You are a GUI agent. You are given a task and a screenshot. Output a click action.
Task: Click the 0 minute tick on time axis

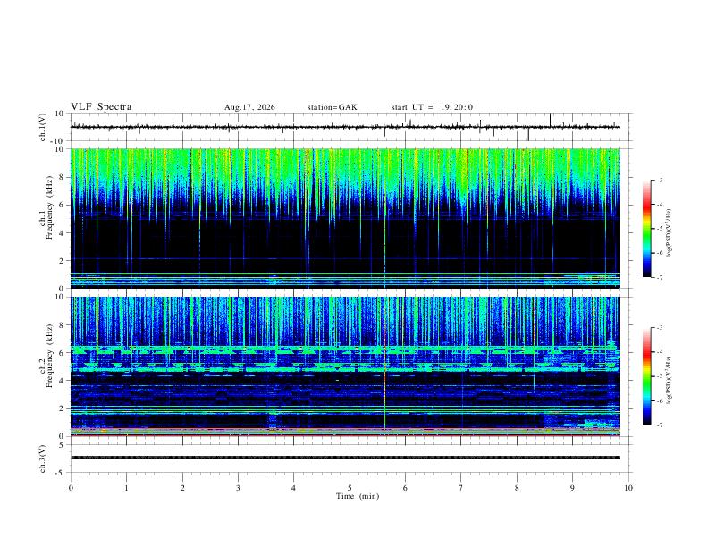(71, 488)
